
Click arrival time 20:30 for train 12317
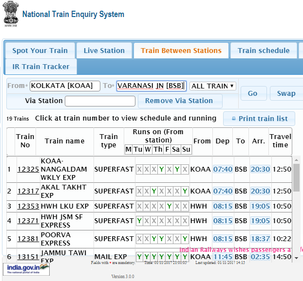point(260,192)
